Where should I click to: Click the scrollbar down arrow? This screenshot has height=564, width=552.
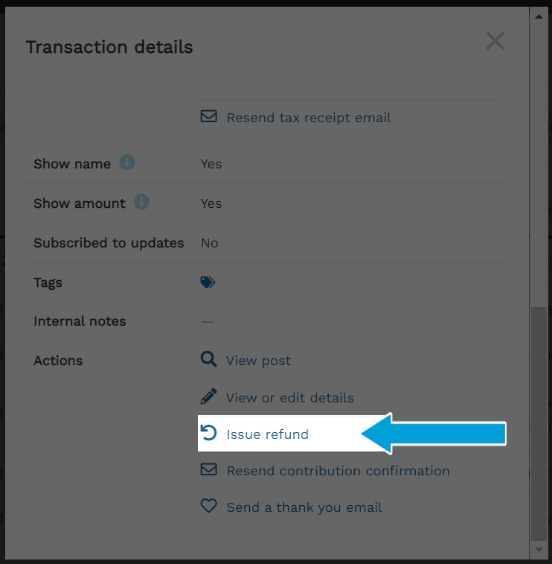coord(539,550)
